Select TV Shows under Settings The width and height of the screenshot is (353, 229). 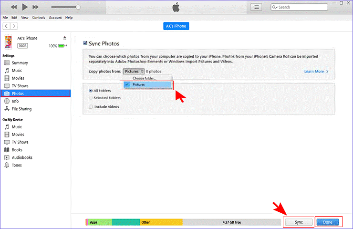(36, 86)
